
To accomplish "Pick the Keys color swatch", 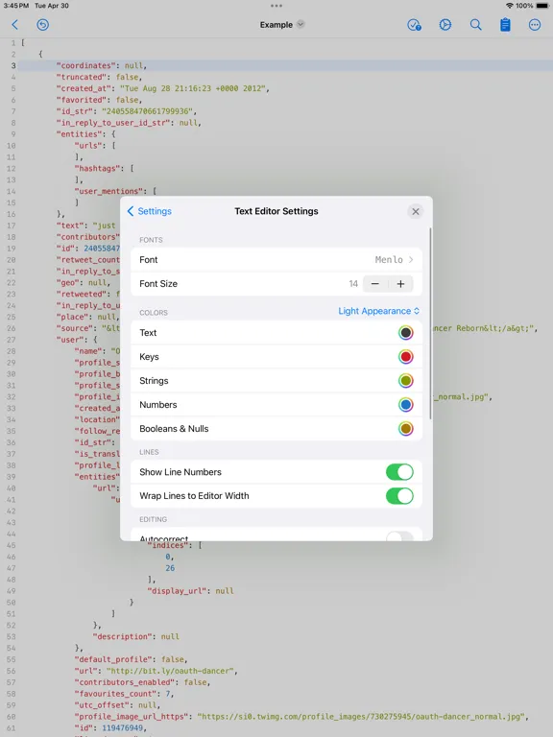I will 406,357.
